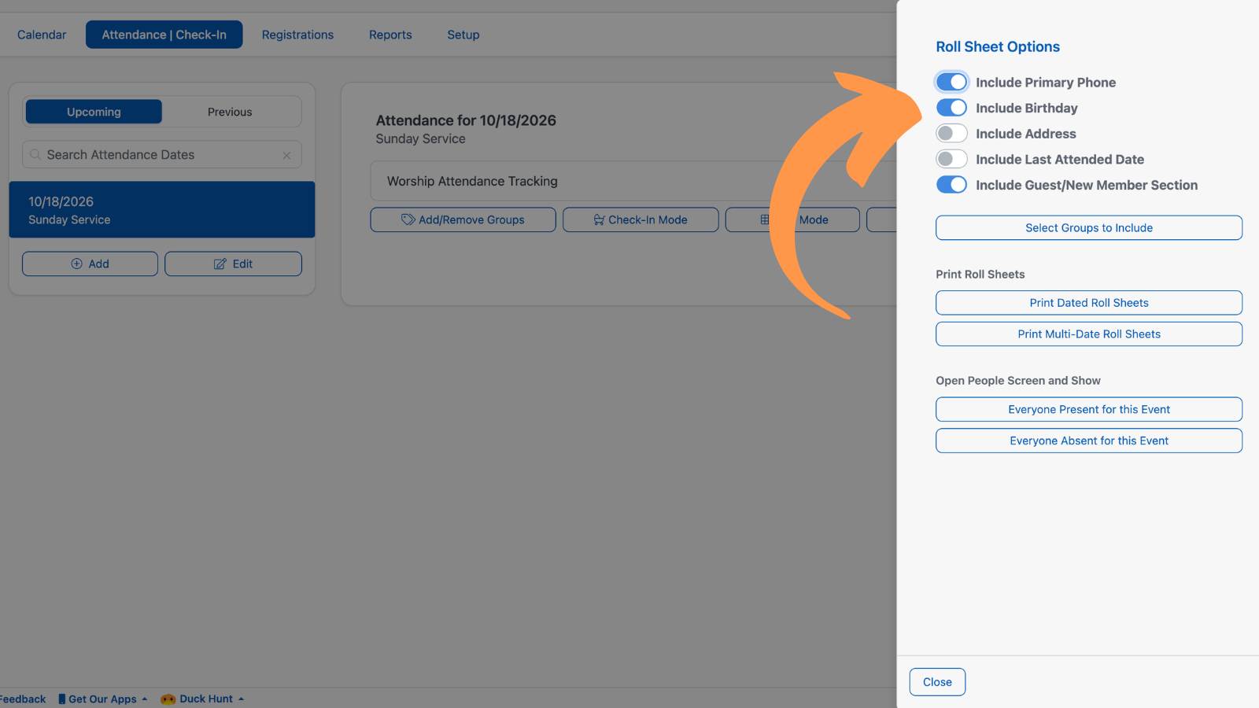Show Upcoming attendance dates
The height and width of the screenshot is (708, 1259).
94,112
